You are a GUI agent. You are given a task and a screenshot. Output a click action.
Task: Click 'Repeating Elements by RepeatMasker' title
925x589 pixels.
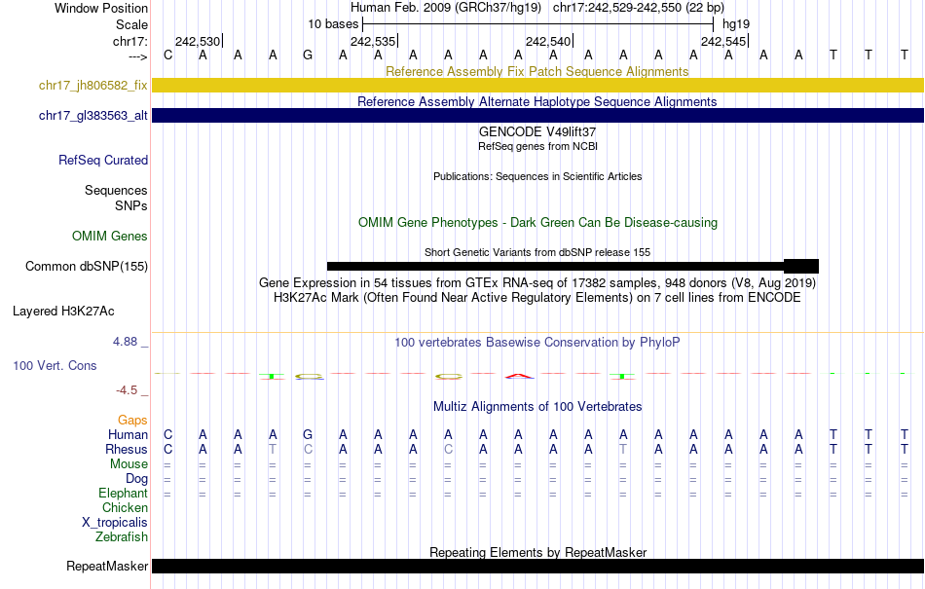click(537, 552)
